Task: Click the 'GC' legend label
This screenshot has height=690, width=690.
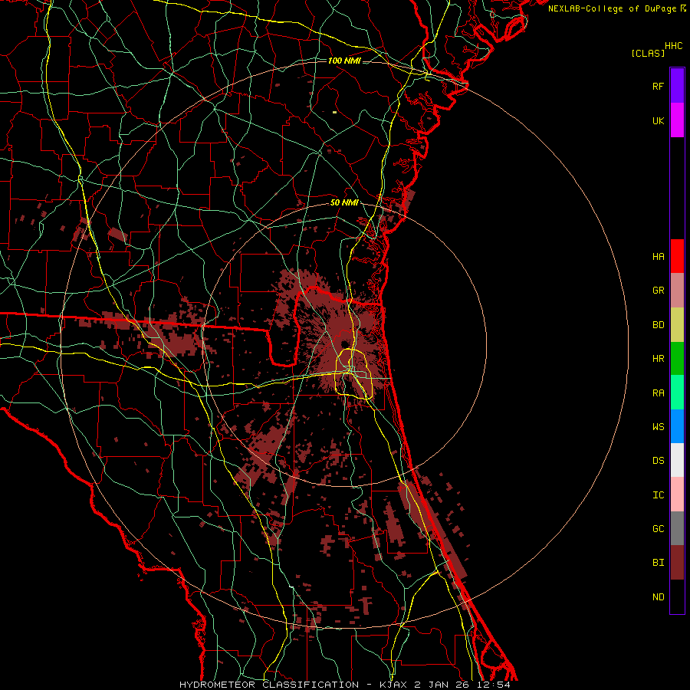Action: coord(658,529)
